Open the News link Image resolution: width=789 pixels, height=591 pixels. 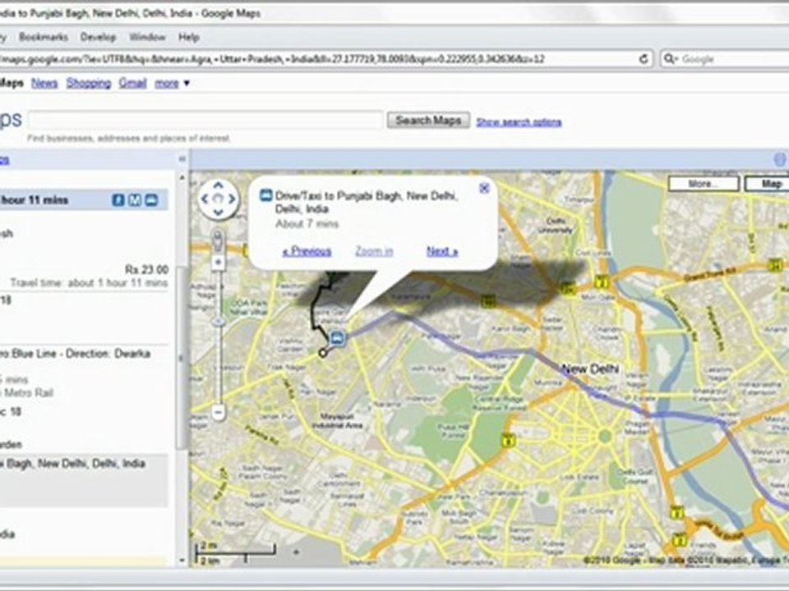coord(44,83)
